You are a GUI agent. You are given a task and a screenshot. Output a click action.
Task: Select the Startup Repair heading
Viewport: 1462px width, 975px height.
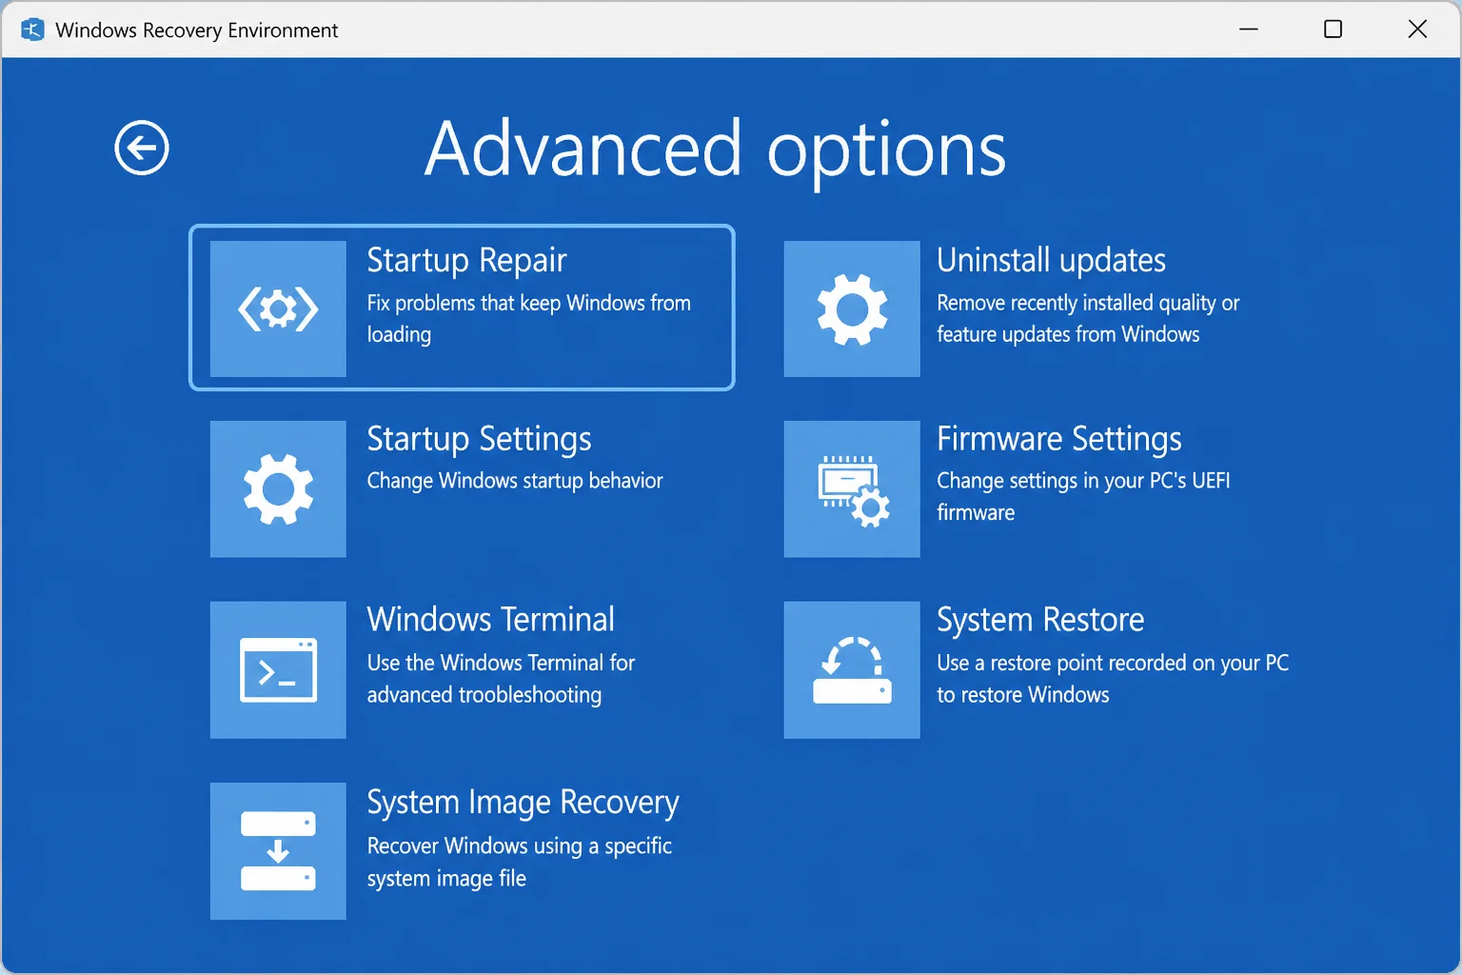(466, 261)
